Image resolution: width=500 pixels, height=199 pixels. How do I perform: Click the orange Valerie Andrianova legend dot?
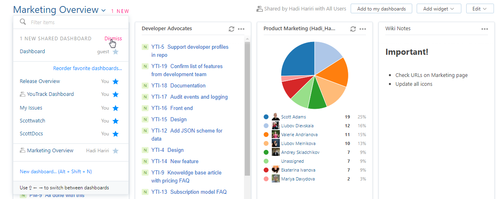266,135
